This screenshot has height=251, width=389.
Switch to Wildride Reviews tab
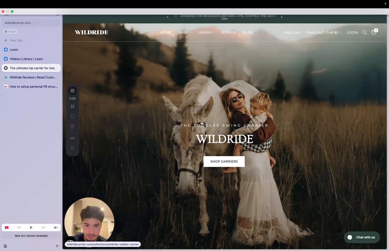click(31, 77)
